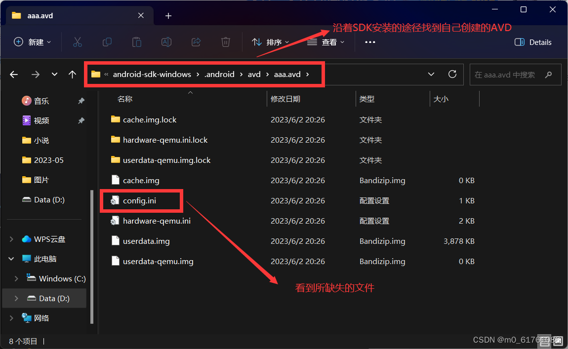
Task: Select the Rename icon
Action: click(166, 42)
